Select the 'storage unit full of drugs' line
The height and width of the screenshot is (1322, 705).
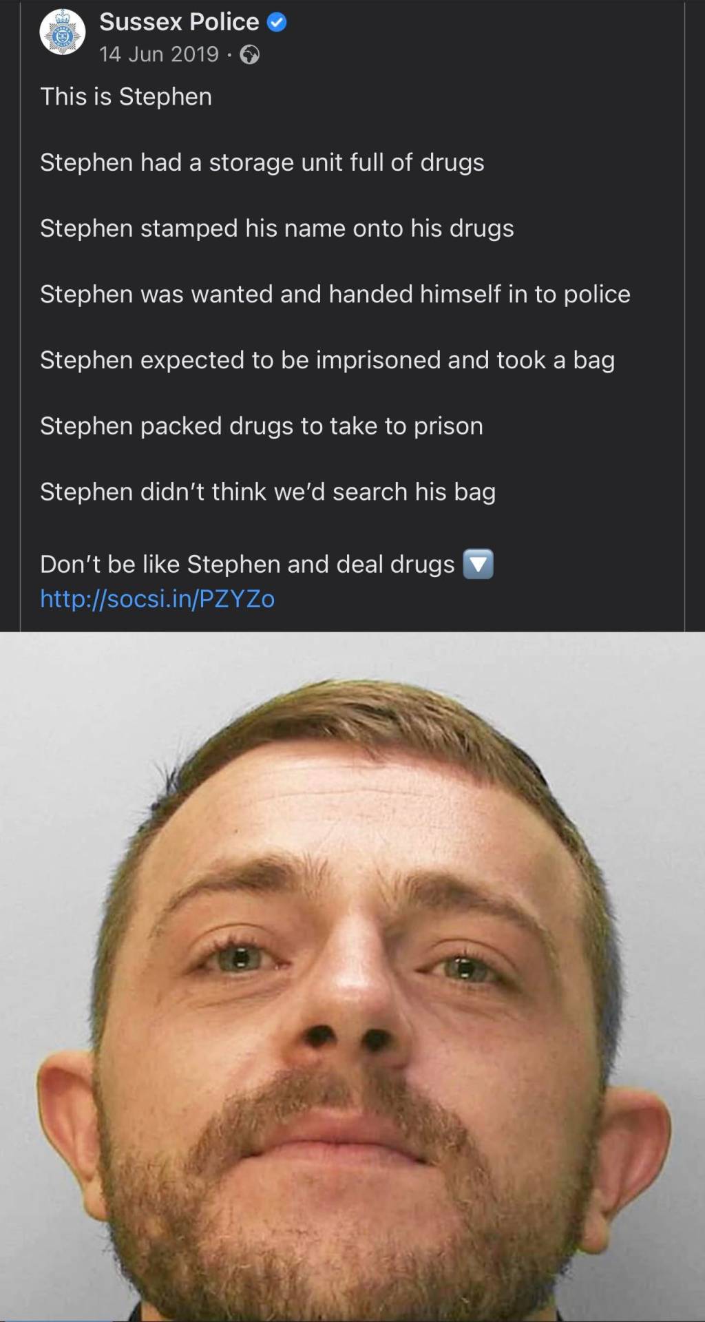tap(262, 162)
